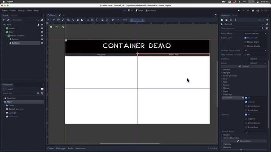Toggle distraction-free fullscreen mode icon
271x152 pixels.
click(x=216, y=15)
